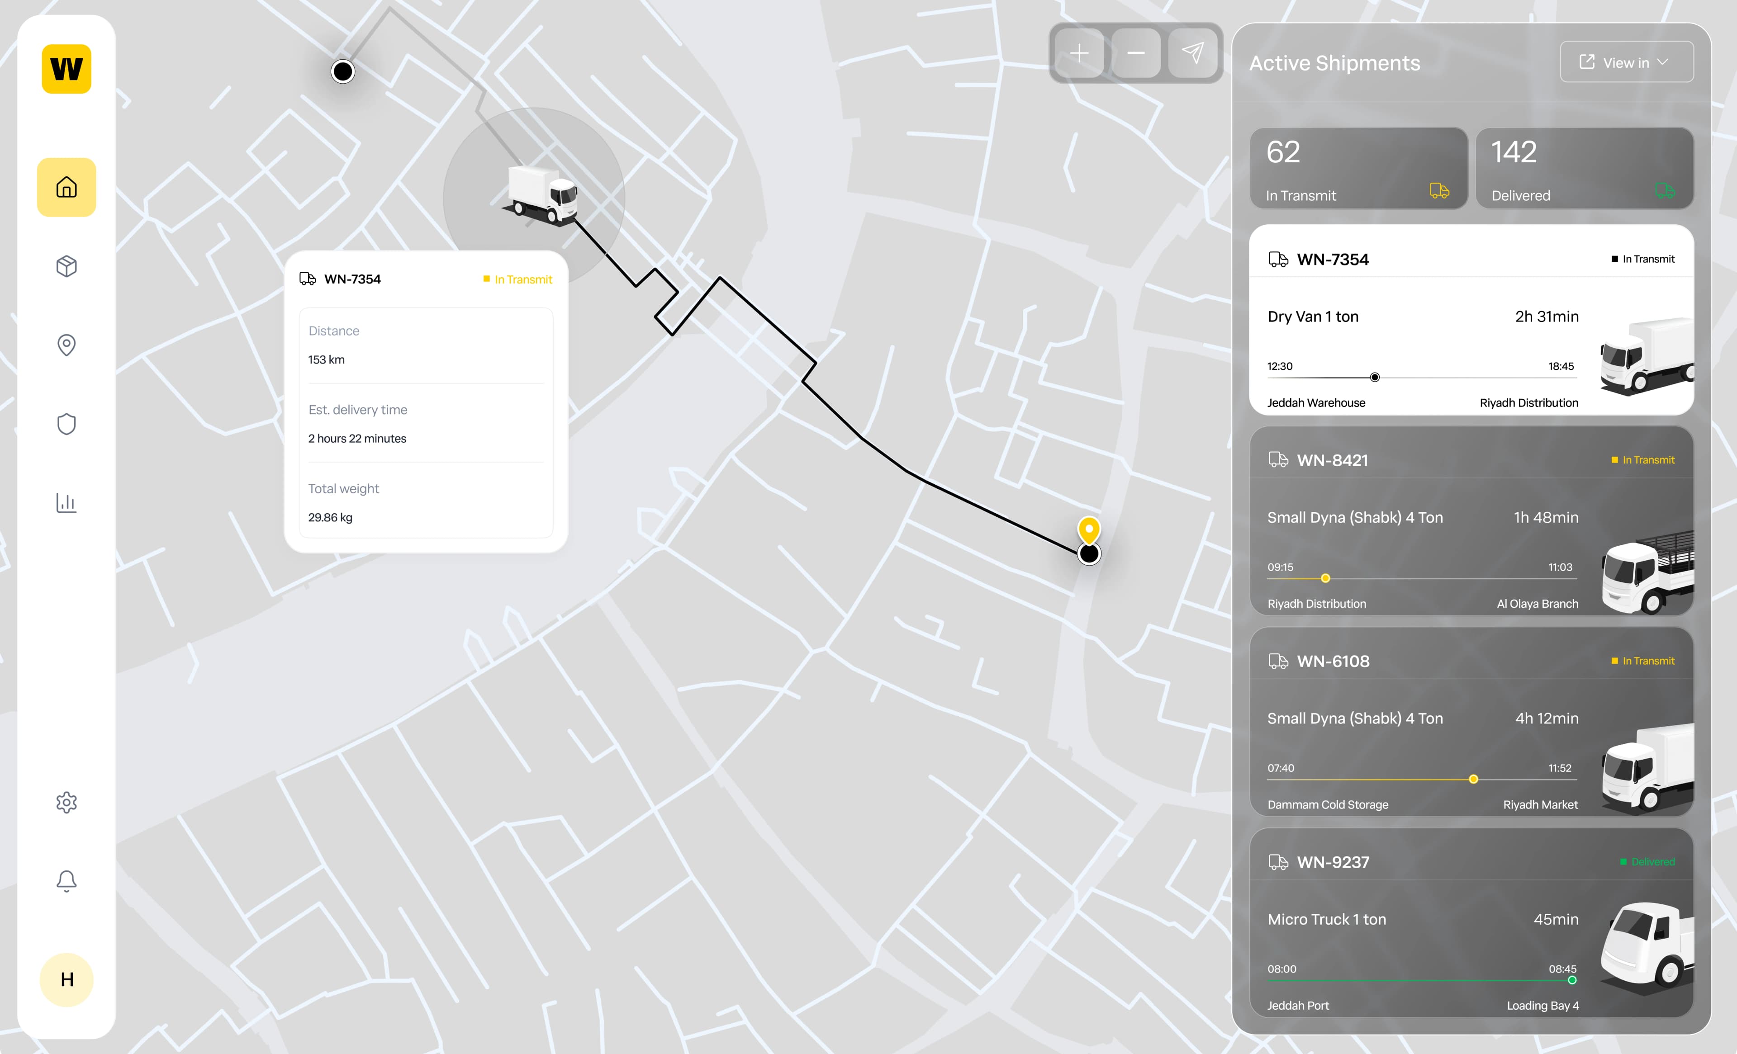Viewport: 1737px width, 1054px height.
Task: Click truck icon beside WN-7354 list card
Action: coord(1278,259)
